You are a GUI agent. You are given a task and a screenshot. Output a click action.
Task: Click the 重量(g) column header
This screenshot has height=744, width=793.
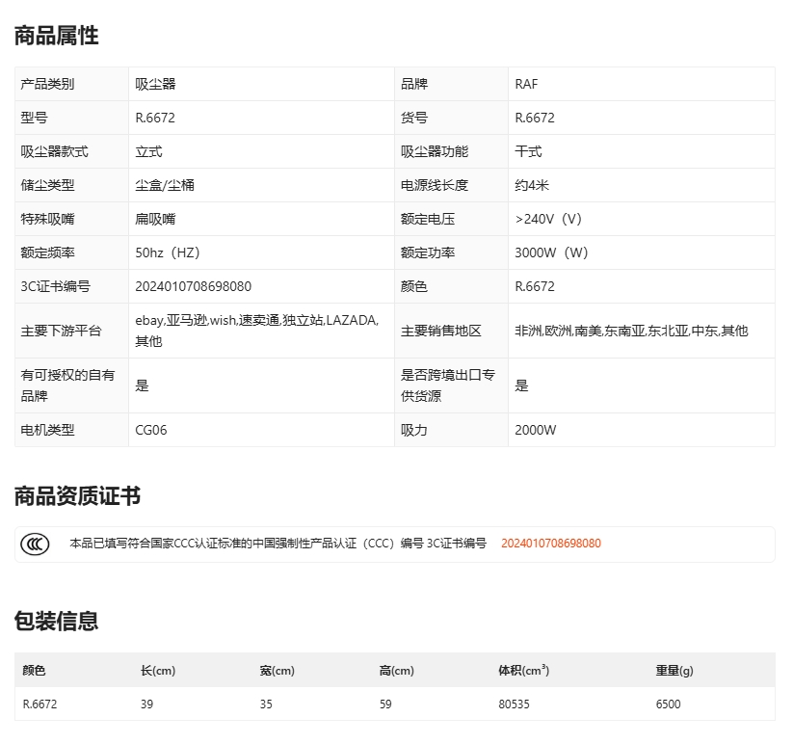tap(674, 671)
